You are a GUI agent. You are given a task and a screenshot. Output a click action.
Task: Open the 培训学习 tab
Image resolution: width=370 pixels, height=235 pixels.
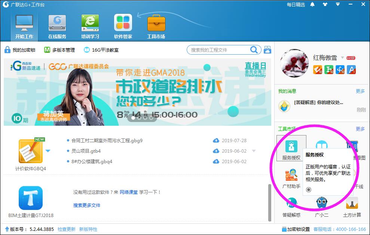[x=90, y=27]
